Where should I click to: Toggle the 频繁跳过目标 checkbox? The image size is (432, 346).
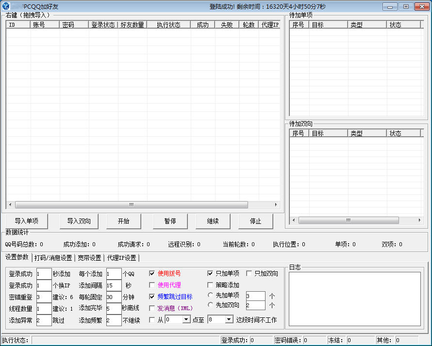(x=152, y=297)
